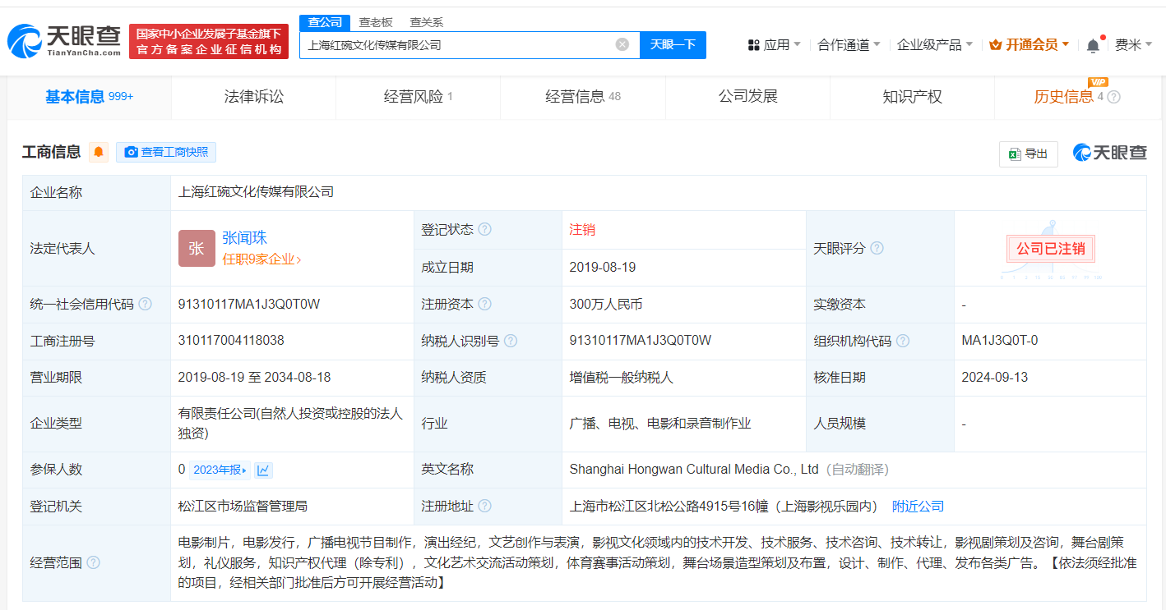Switch to the 法律诉讼 tab
This screenshot has width=1166, height=610.
[254, 96]
